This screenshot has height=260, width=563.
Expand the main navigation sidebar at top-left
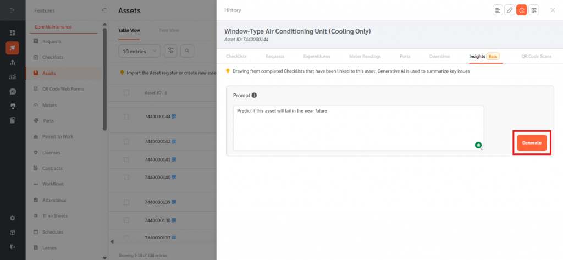[x=13, y=10]
